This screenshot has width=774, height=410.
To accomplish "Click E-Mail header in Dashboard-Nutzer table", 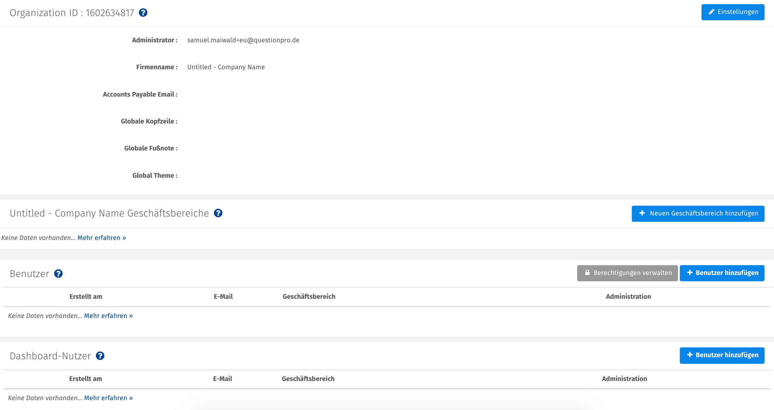I will (x=222, y=379).
